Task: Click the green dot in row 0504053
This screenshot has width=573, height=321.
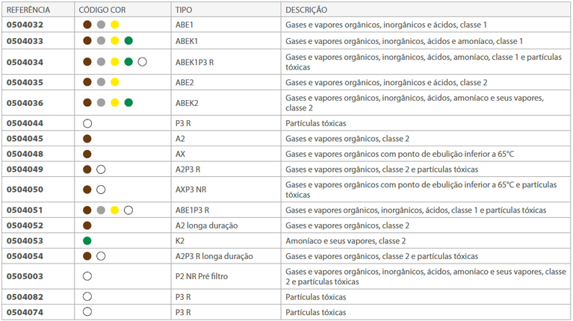Action: coord(87,240)
